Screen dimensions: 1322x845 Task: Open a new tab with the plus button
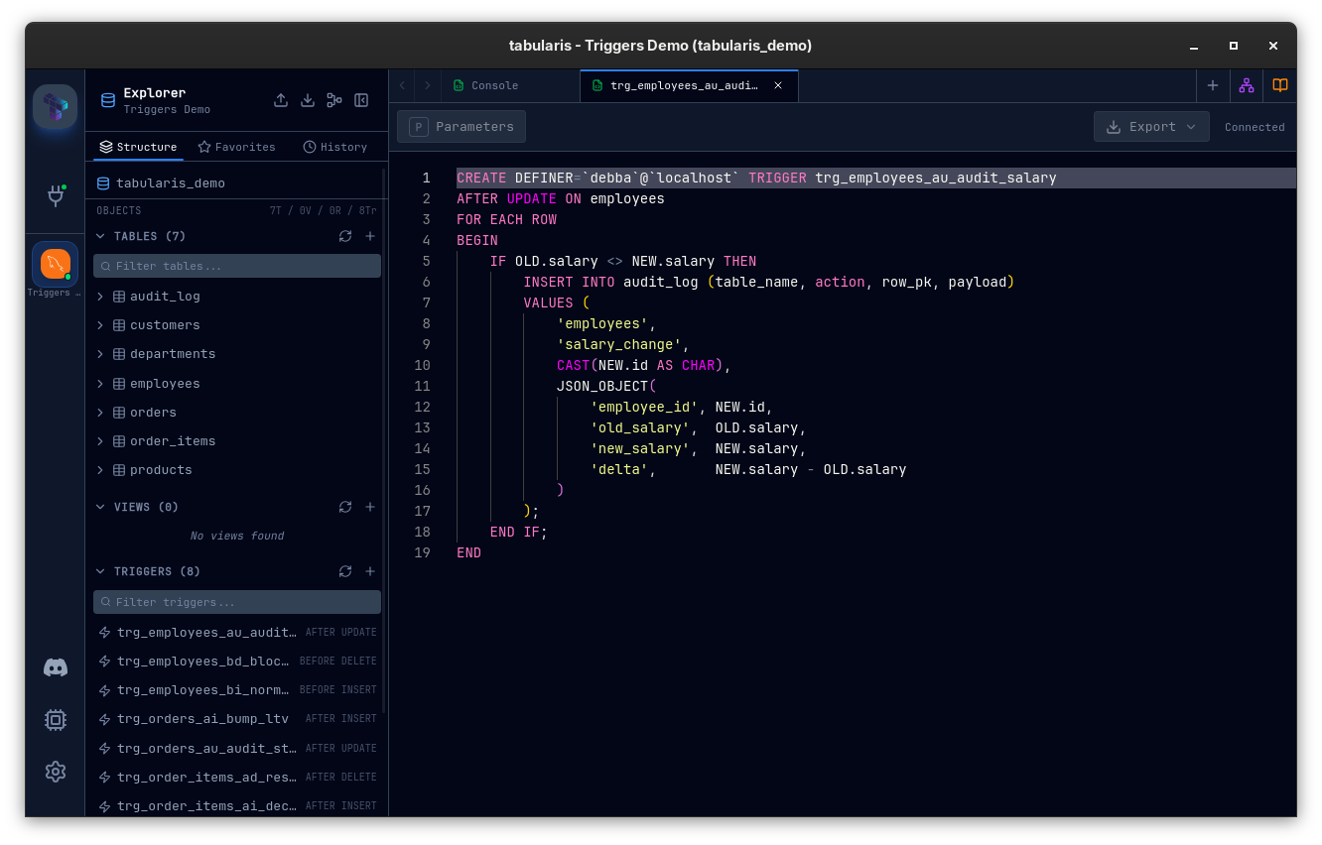pos(1213,85)
